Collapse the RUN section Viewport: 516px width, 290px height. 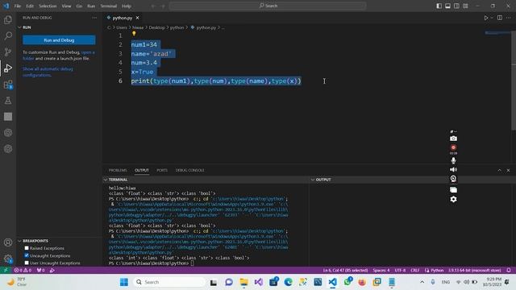pos(19,27)
